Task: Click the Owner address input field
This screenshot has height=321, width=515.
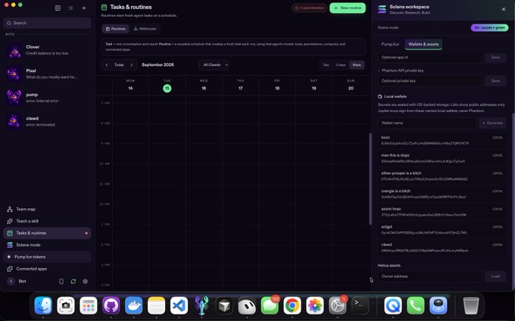Action: (430, 276)
